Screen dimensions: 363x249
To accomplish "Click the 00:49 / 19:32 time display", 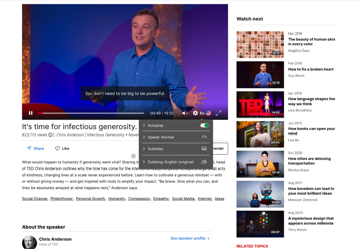I will pos(162,113).
